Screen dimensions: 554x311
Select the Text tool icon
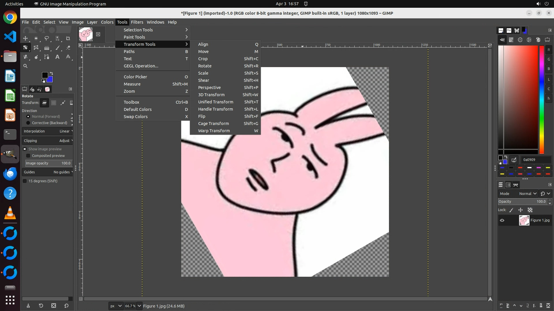pos(57,57)
